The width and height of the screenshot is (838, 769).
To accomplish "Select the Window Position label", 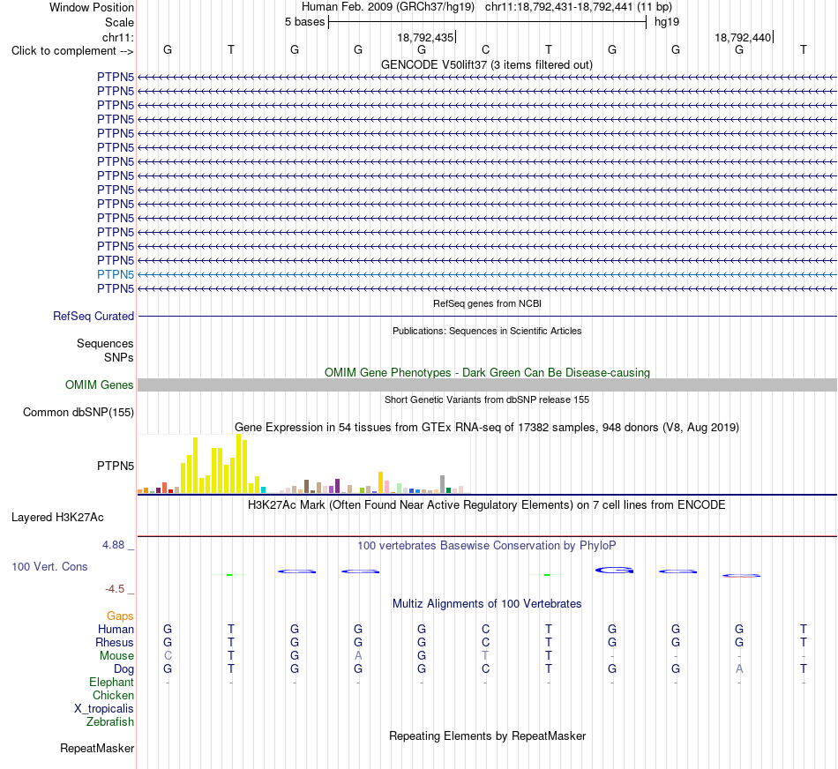I will [92, 7].
